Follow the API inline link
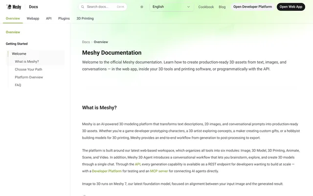Image resolution: width=313 pixels, height=196 pixels. pos(137,164)
